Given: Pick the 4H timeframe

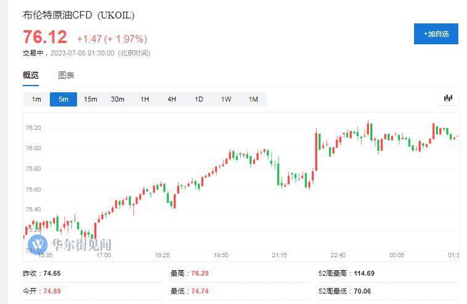Looking at the screenshot, I should pyautogui.click(x=172, y=99).
